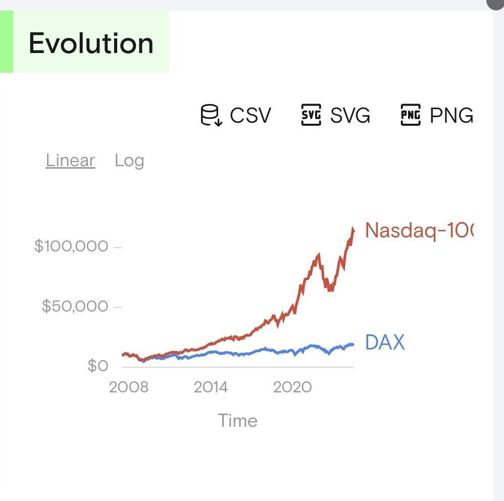504x501 pixels.
Task: Click the CSV database download icon
Action: pyautogui.click(x=211, y=115)
